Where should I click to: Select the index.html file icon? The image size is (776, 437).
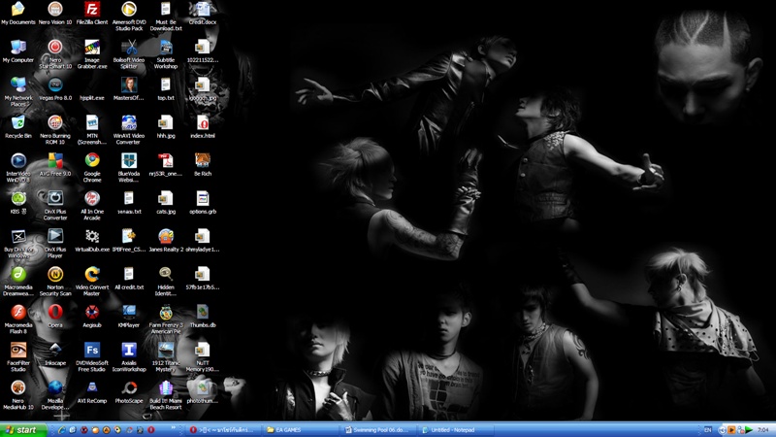[203, 127]
